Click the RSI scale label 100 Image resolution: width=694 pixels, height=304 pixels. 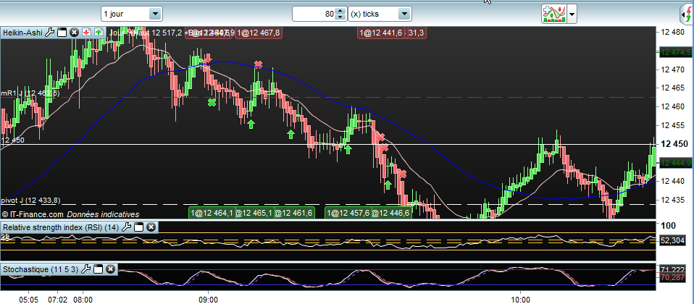pyautogui.click(x=669, y=226)
